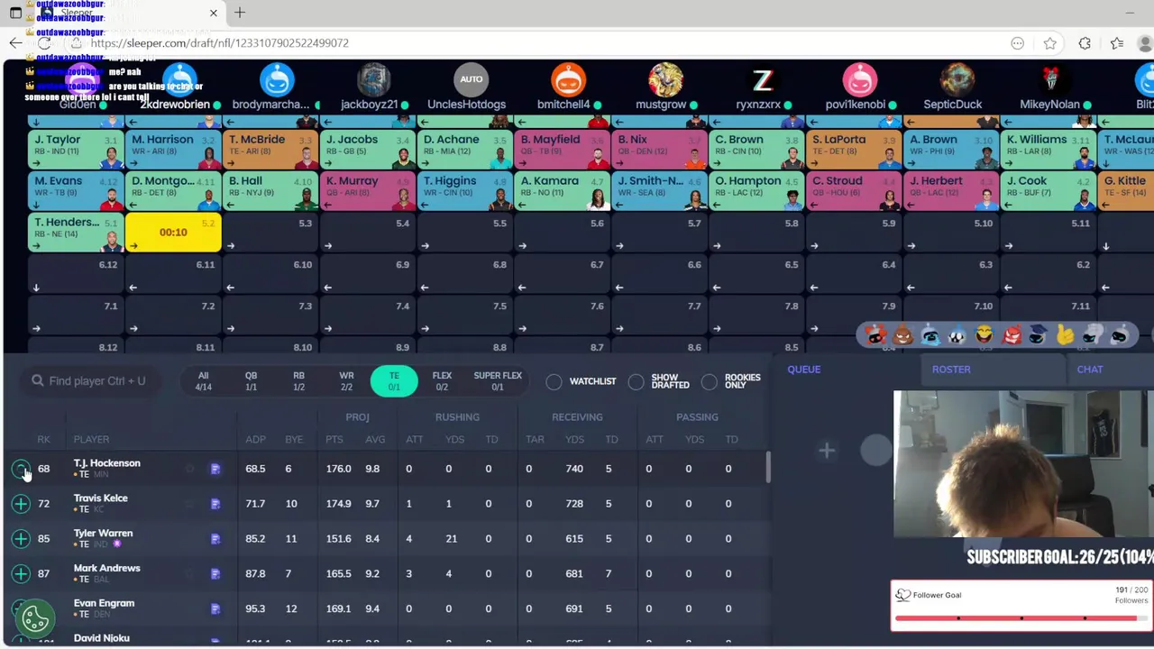Open the mustgrow team avatar
Viewport: 1154px width, 649px height.
[665, 79]
